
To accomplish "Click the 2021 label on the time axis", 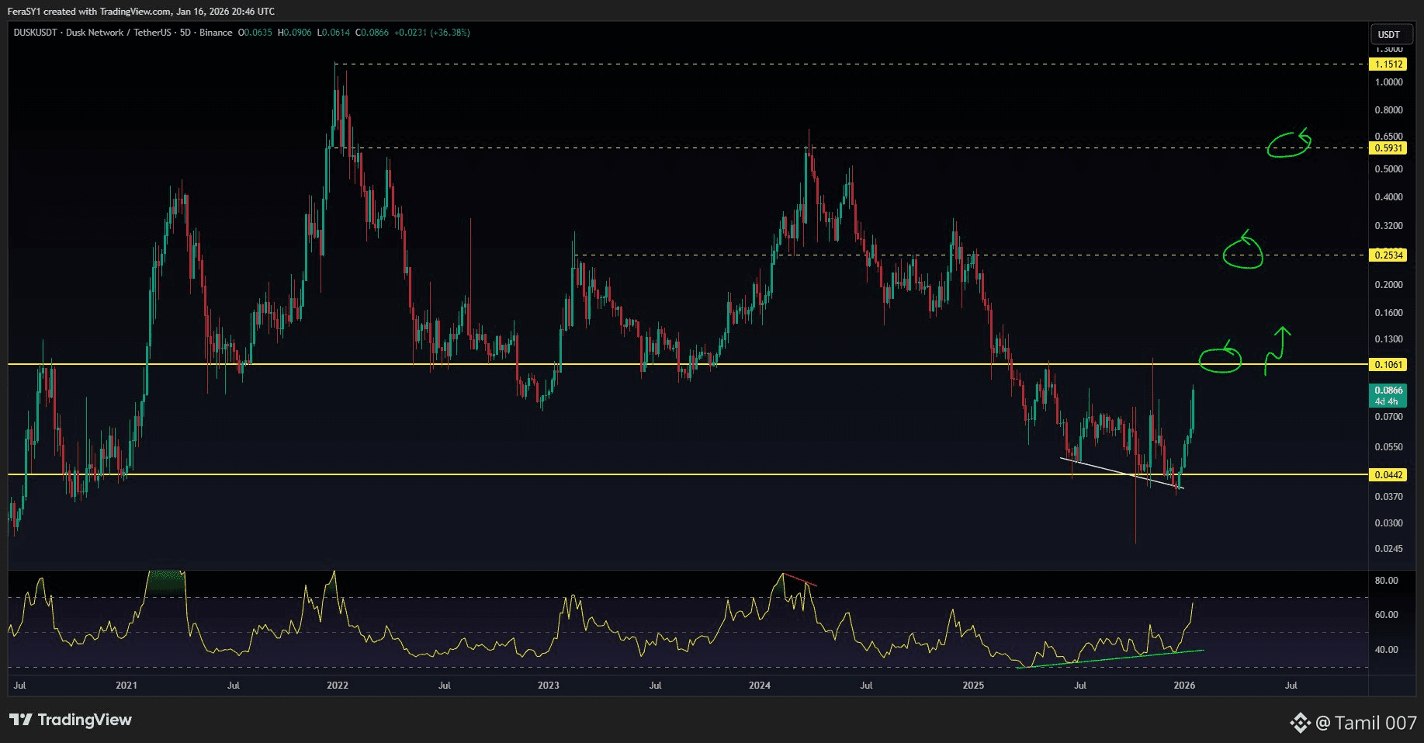I will pos(126,685).
